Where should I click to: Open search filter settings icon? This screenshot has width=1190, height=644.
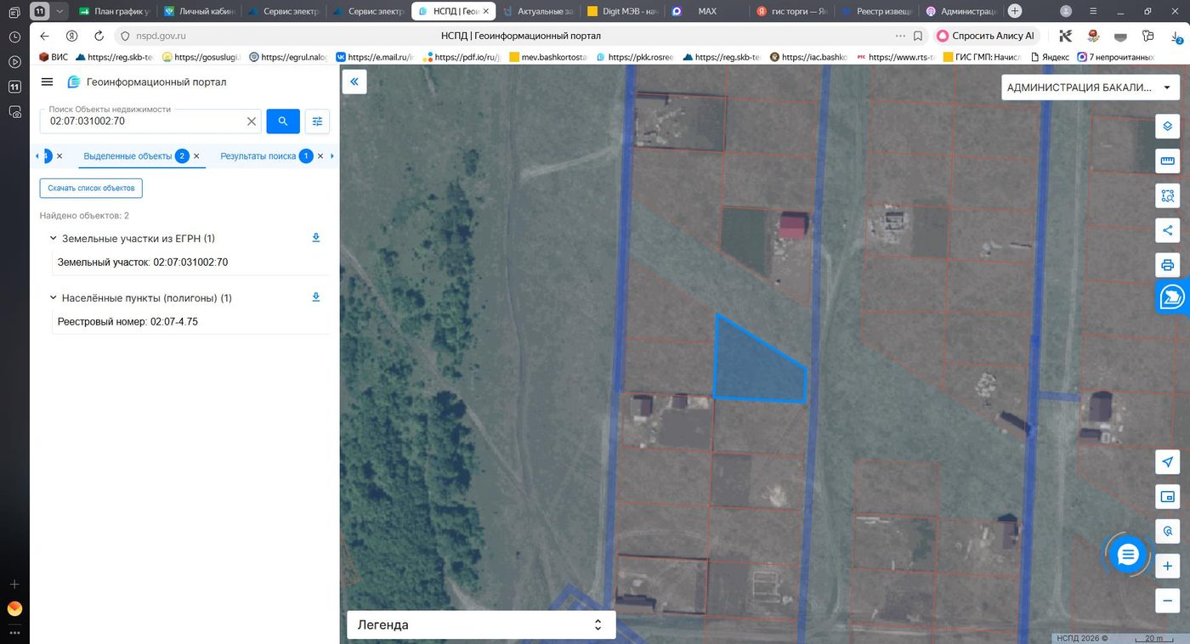pos(317,121)
